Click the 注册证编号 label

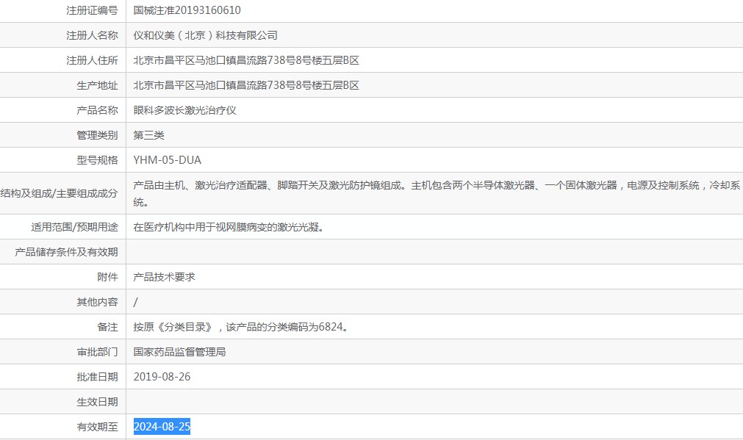coord(92,10)
